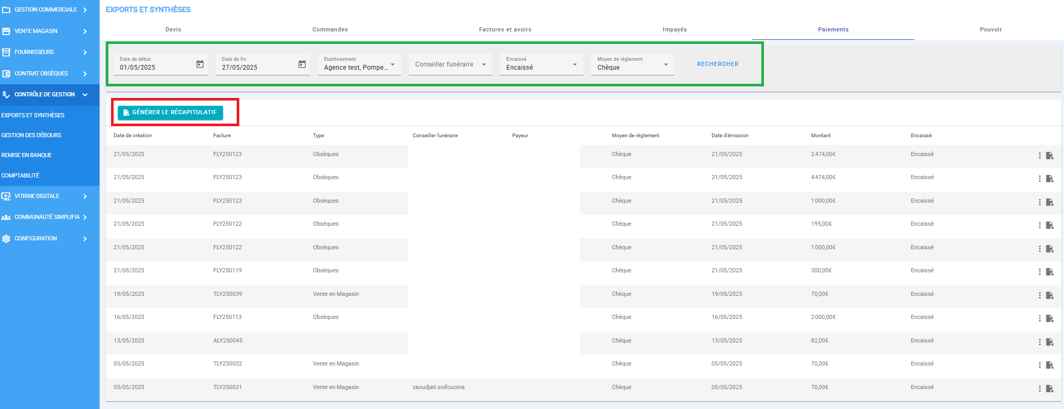
Task: Click the 195,00€ amount cell
Action: click(x=821, y=224)
